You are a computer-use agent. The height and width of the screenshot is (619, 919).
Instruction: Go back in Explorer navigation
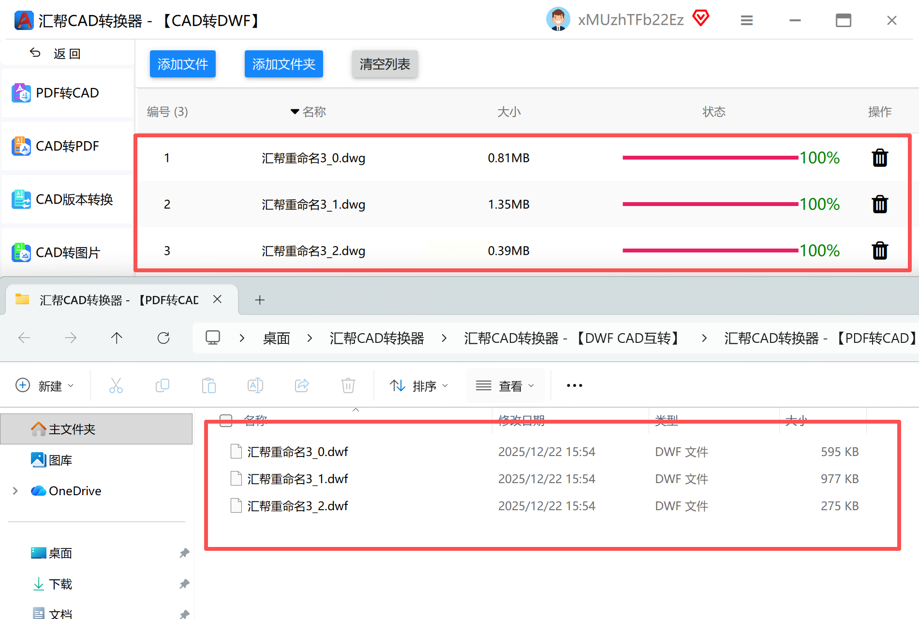[x=24, y=338]
